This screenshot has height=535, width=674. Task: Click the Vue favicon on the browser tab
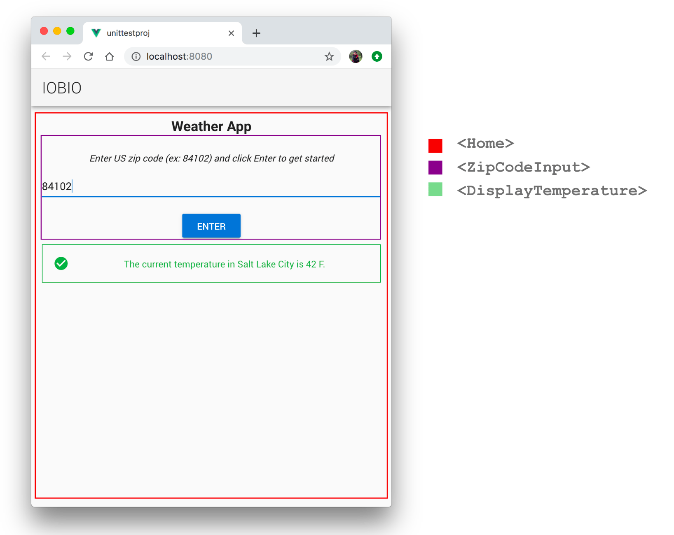(96, 33)
